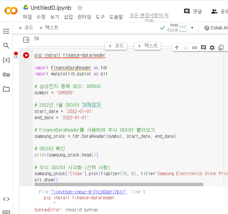Open the 도움말 menu
228x214 pixels.
coord(116,17)
